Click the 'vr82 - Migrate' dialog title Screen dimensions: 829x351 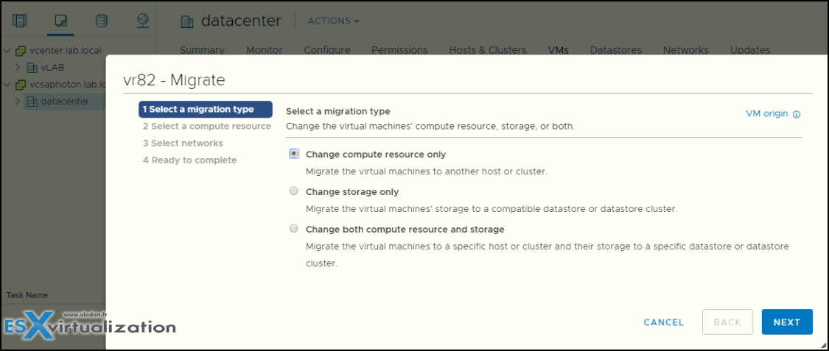click(174, 80)
